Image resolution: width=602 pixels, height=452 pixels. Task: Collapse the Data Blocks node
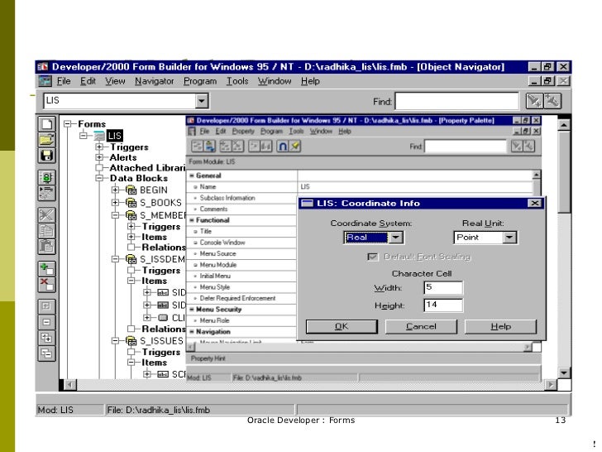(x=99, y=178)
